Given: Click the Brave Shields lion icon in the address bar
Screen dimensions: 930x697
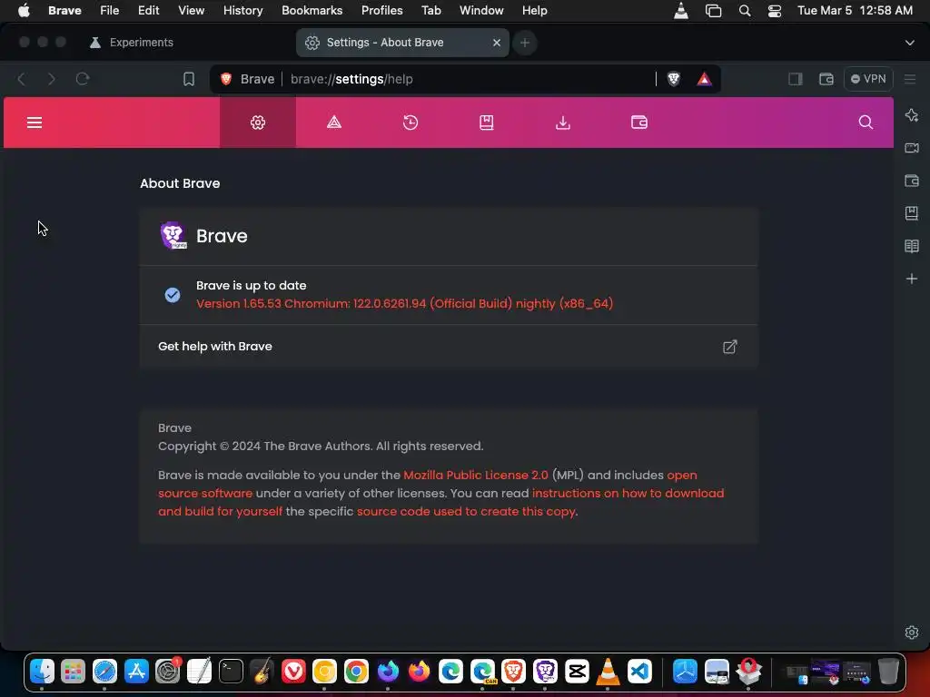Looking at the screenshot, I should tap(673, 79).
